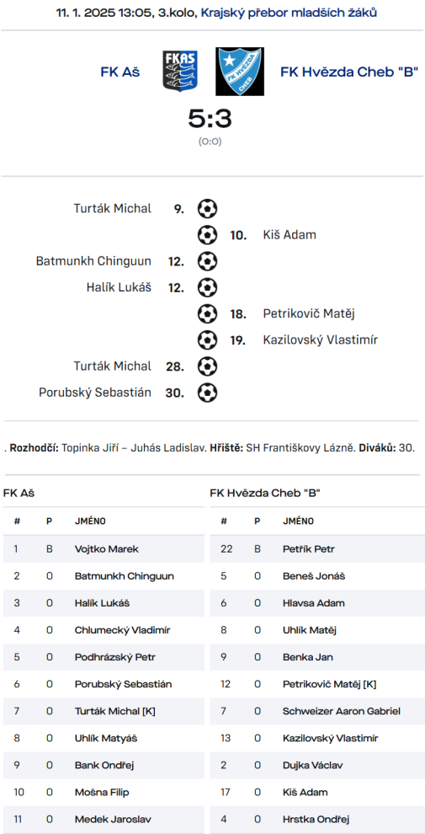Click the Hrstka Ondřej roster row
The image size is (425, 834).
(317, 820)
